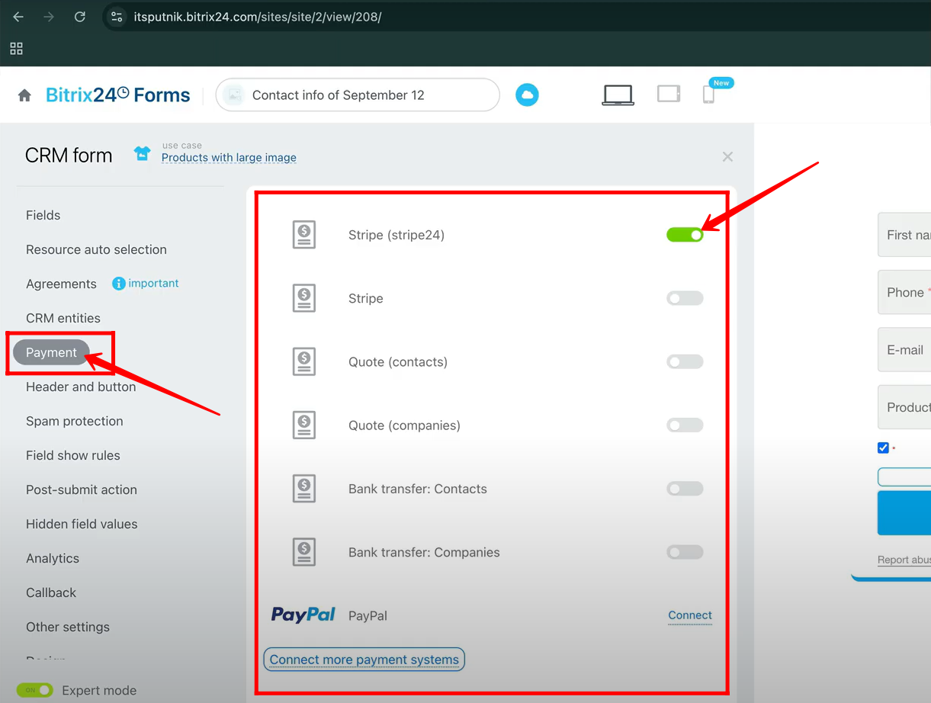
Task: Click the form name field Contact info
Action: (358, 95)
